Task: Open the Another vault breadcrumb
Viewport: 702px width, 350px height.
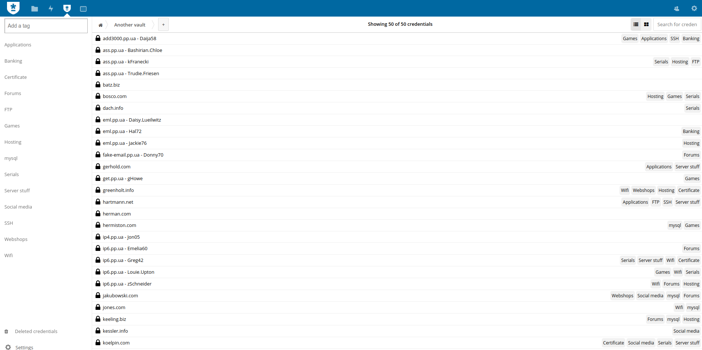Action: click(x=130, y=25)
